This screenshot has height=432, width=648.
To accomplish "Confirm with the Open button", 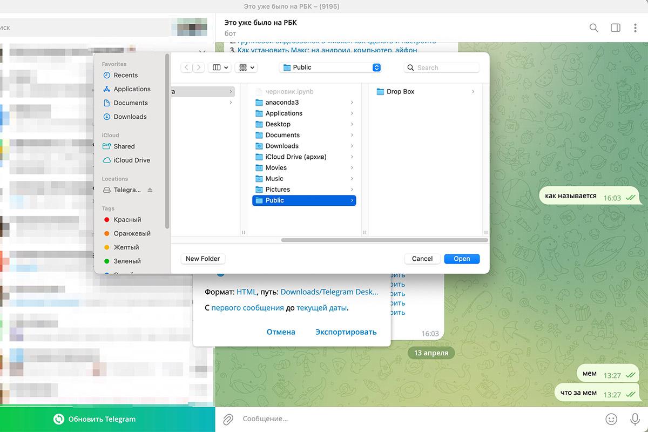I will point(462,259).
